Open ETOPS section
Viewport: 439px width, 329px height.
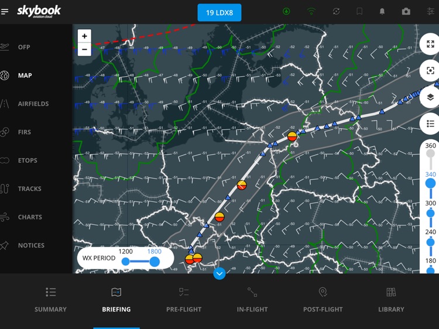pyautogui.click(x=28, y=160)
